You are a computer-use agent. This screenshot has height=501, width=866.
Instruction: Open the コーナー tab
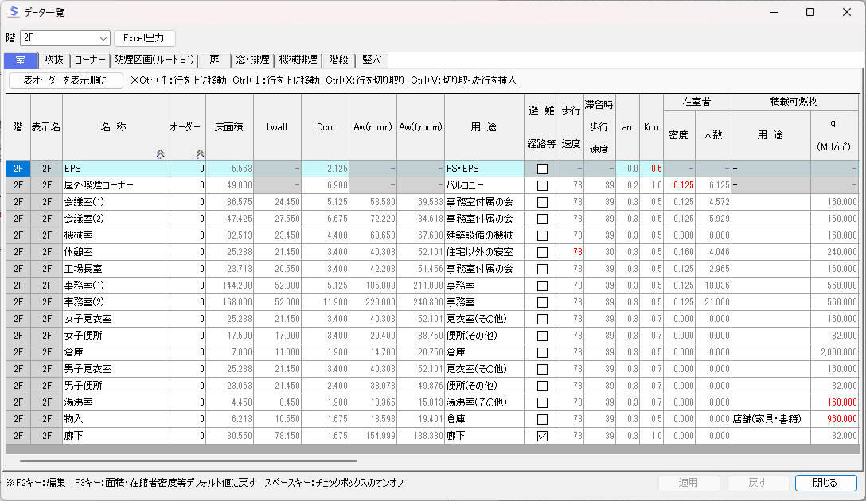tap(89, 60)
